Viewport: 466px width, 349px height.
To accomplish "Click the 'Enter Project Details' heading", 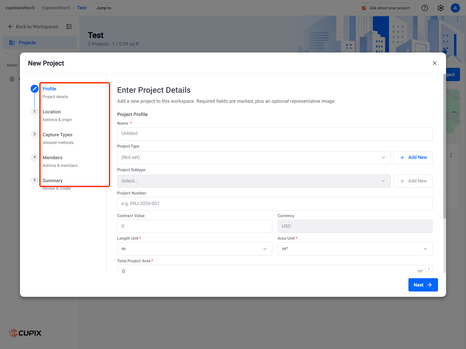I will [x=154, y=90].
